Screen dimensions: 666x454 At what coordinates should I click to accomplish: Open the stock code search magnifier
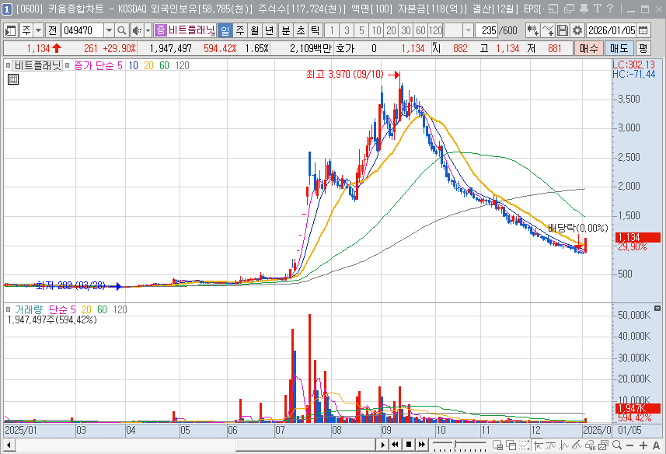click(122, 30)
